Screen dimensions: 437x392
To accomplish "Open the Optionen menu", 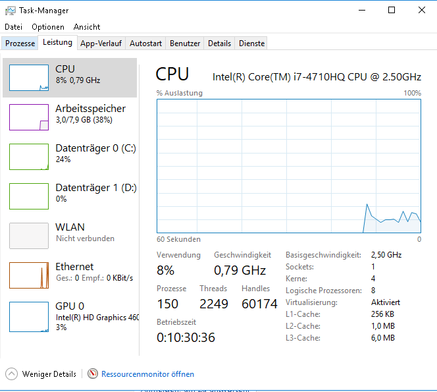I will (48, 27).
